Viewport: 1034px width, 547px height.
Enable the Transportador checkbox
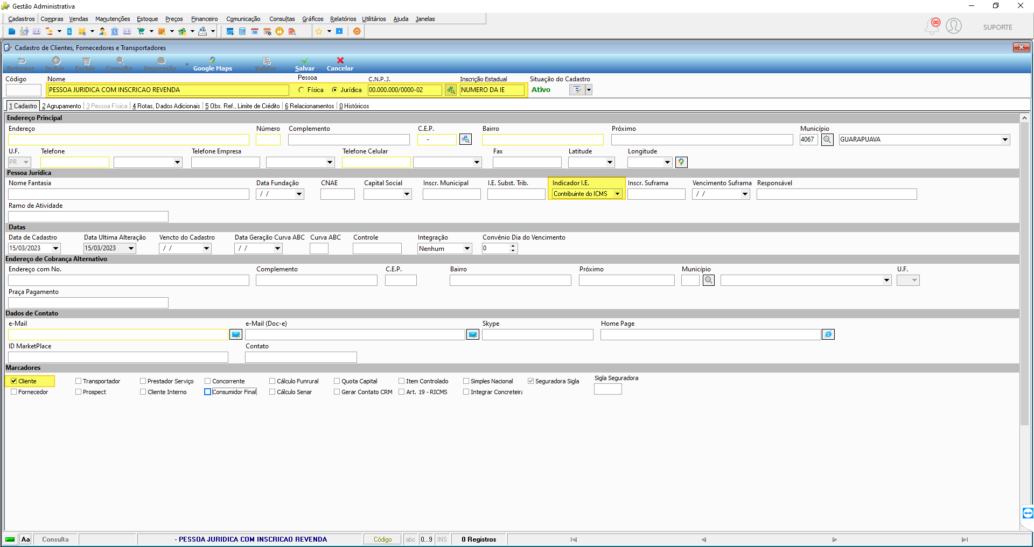[79, 381]
